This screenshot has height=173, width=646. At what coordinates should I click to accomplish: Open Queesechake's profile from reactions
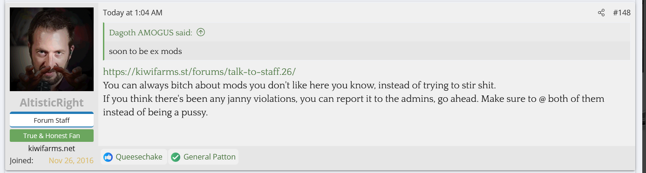pyautogui.click(x=139, y=157)
